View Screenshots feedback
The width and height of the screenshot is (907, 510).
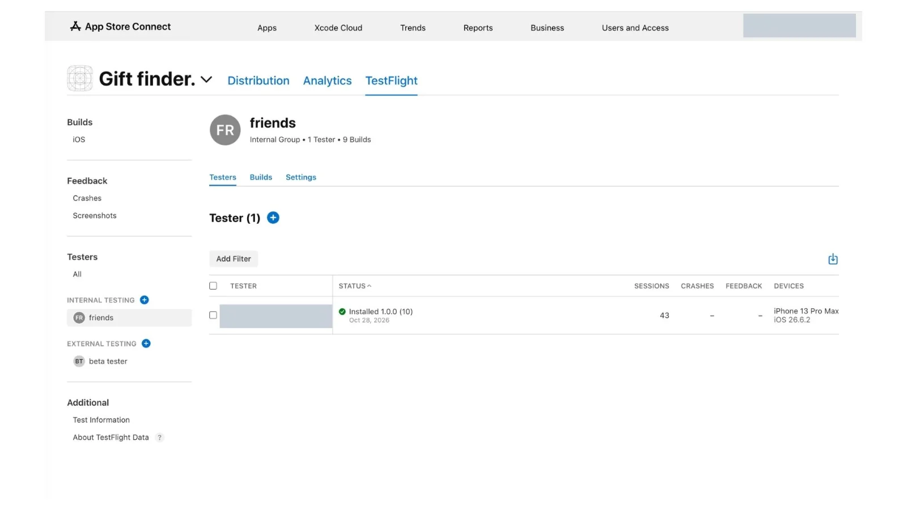coord(95,216)
